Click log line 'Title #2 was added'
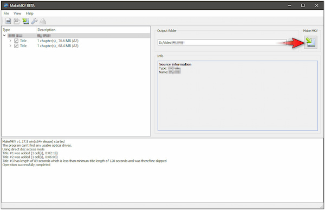The height and width of the screenshot is (210, 325). click(x=30, y=157)
